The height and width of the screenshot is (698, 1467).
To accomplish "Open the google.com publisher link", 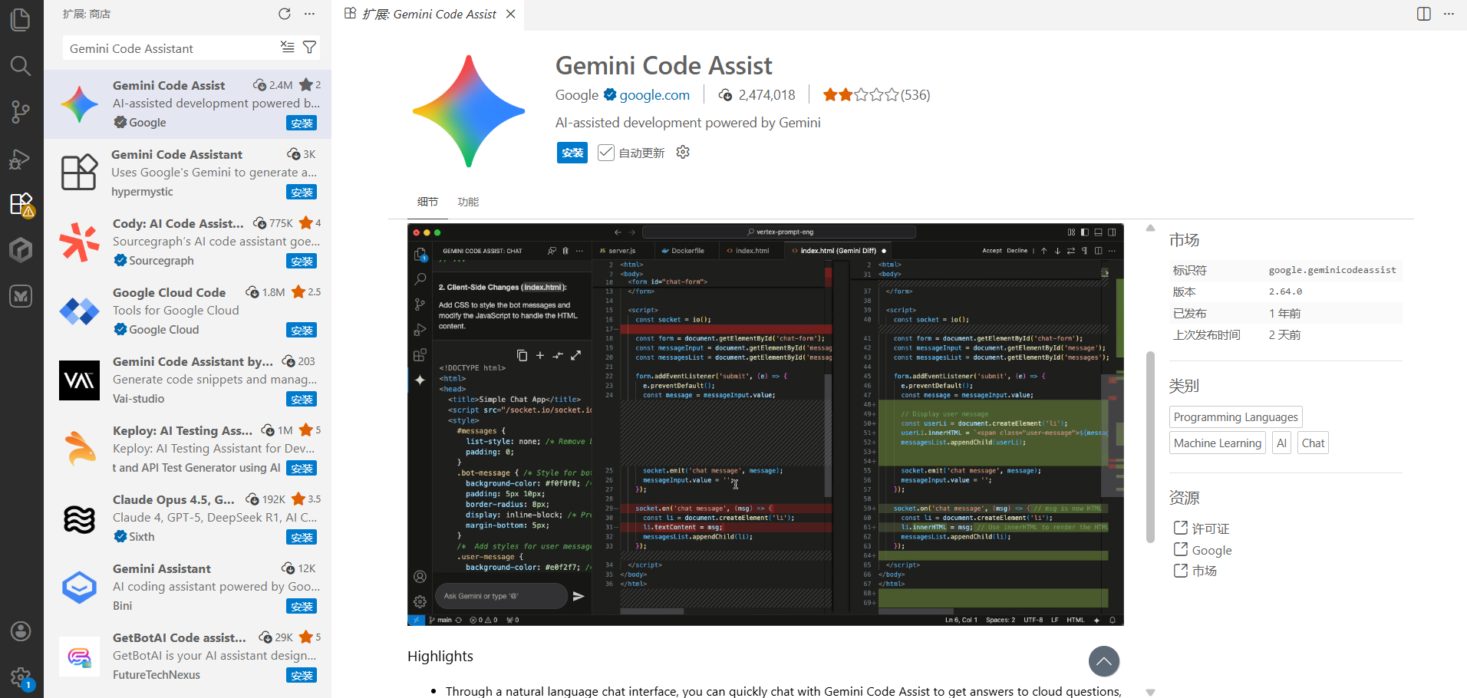I will [654, 95].
